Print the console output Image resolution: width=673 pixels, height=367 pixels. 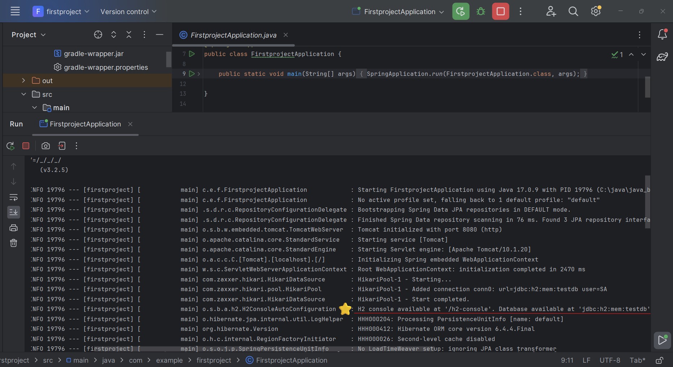[x=13, y=228]
